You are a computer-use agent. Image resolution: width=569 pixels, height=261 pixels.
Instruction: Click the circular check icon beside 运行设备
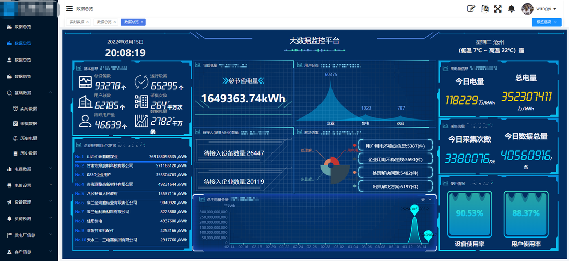[x=141, y=81]
